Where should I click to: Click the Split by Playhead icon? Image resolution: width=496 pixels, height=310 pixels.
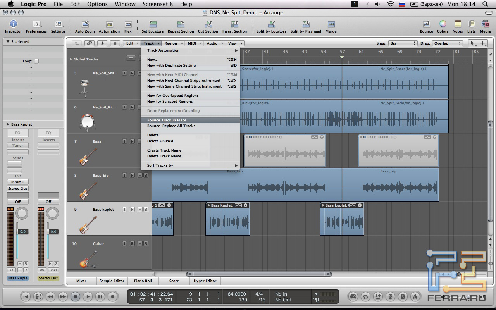pyautogui.click(x=306, y=24)
